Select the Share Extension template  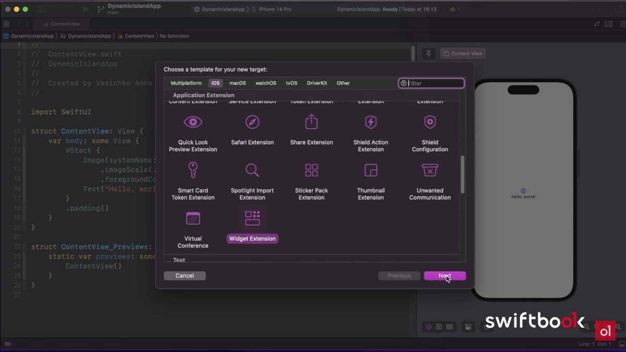tap(311, 130)
